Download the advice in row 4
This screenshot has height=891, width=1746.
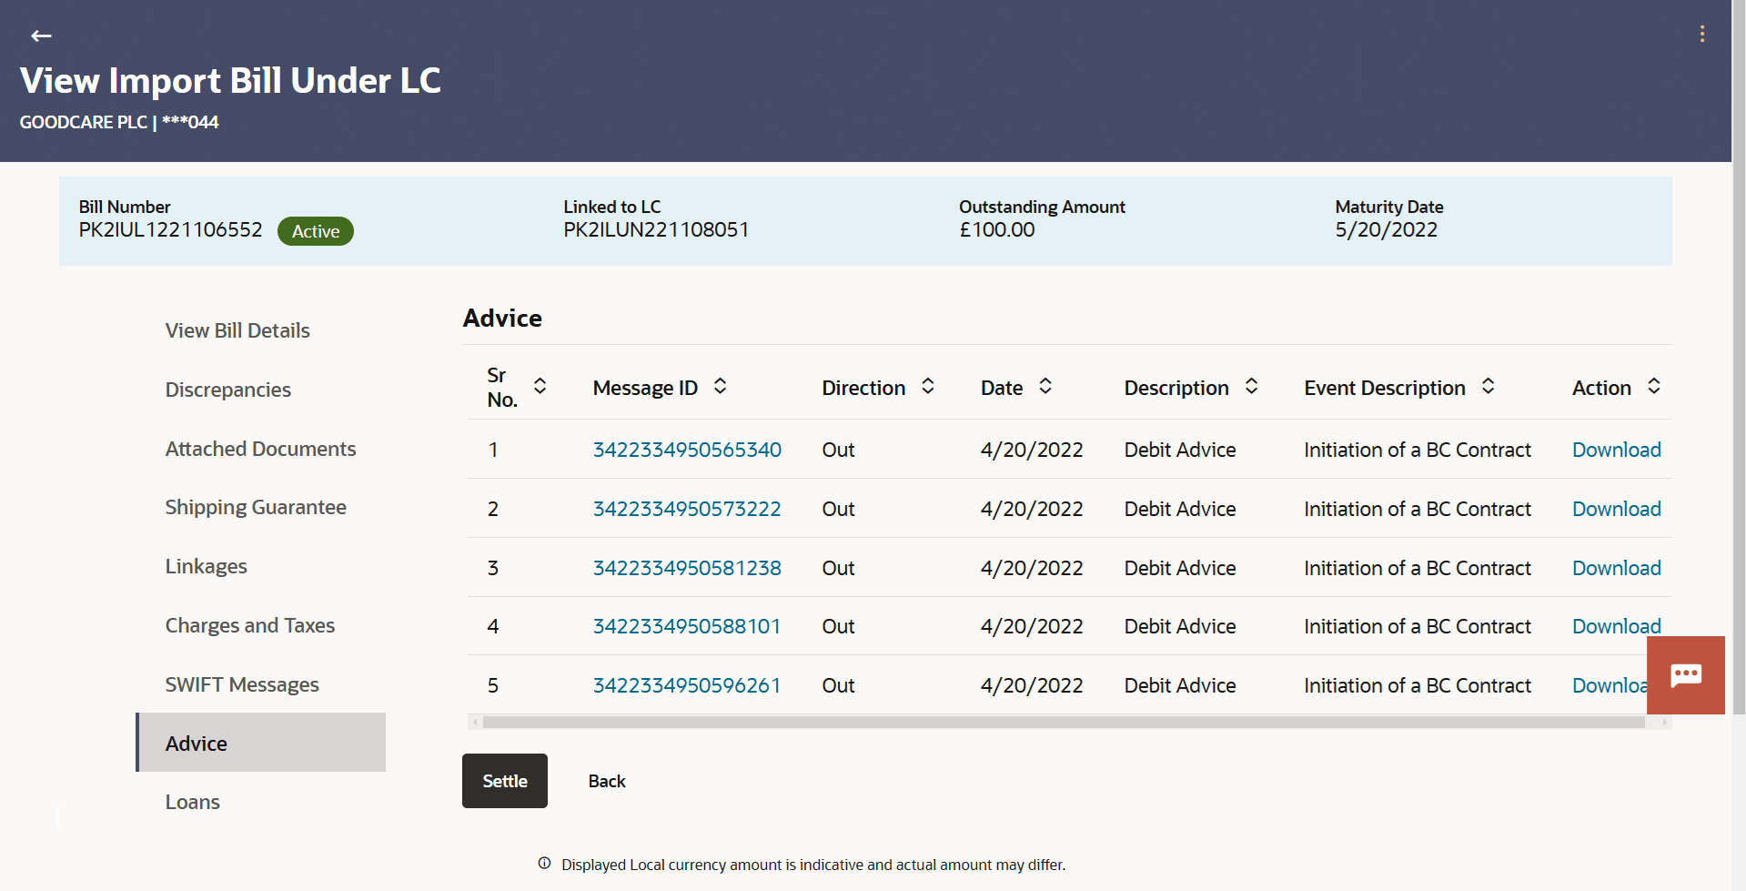[1617, 626]
